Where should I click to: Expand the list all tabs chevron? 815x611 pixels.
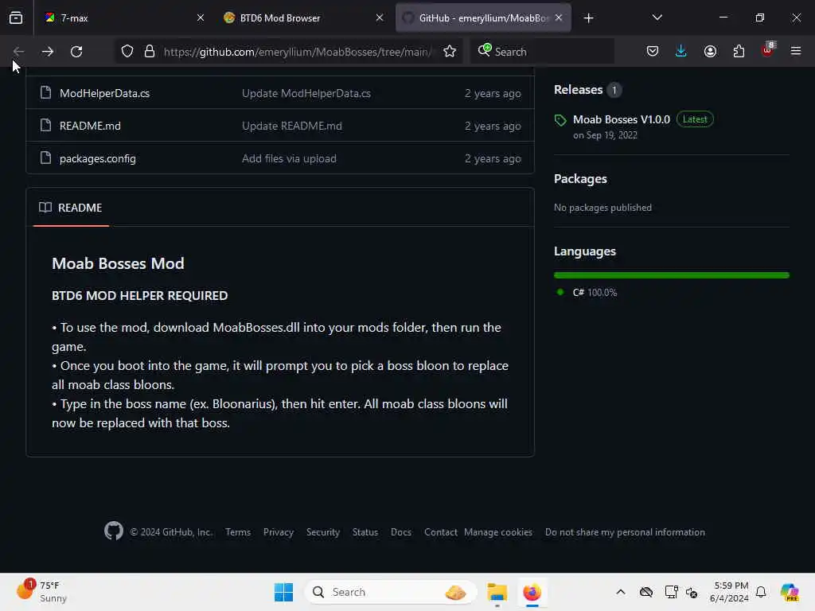pyautogui.click(x=657, y=18)
